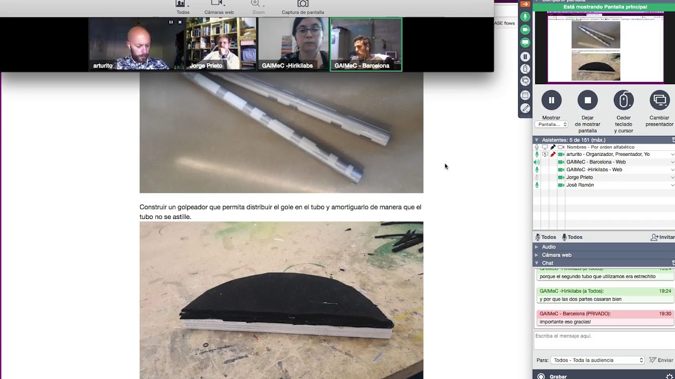Pause screen showing with large round button

coord(551,100)
